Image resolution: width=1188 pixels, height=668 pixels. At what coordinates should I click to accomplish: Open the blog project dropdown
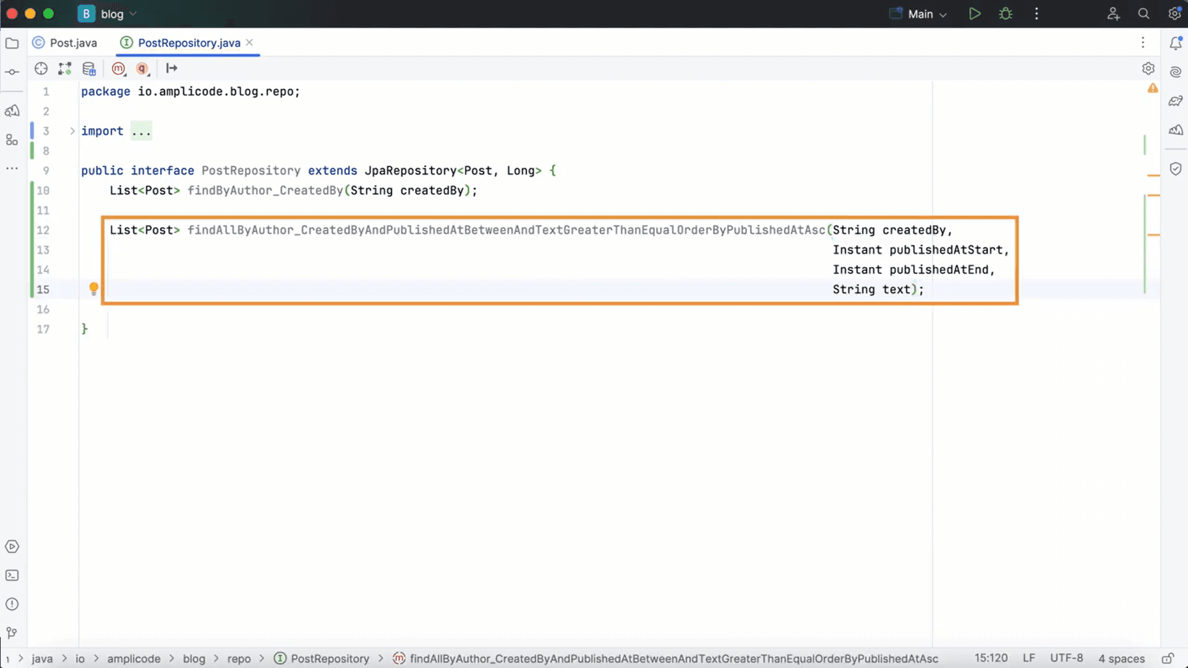pos(108,14)
